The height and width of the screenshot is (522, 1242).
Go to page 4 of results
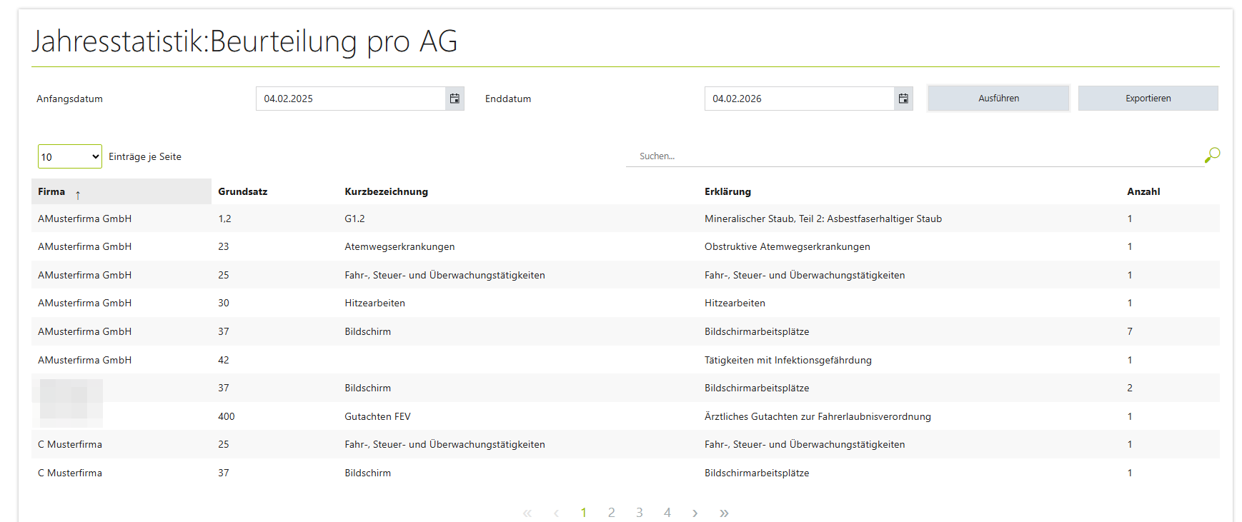coord(667,513)
